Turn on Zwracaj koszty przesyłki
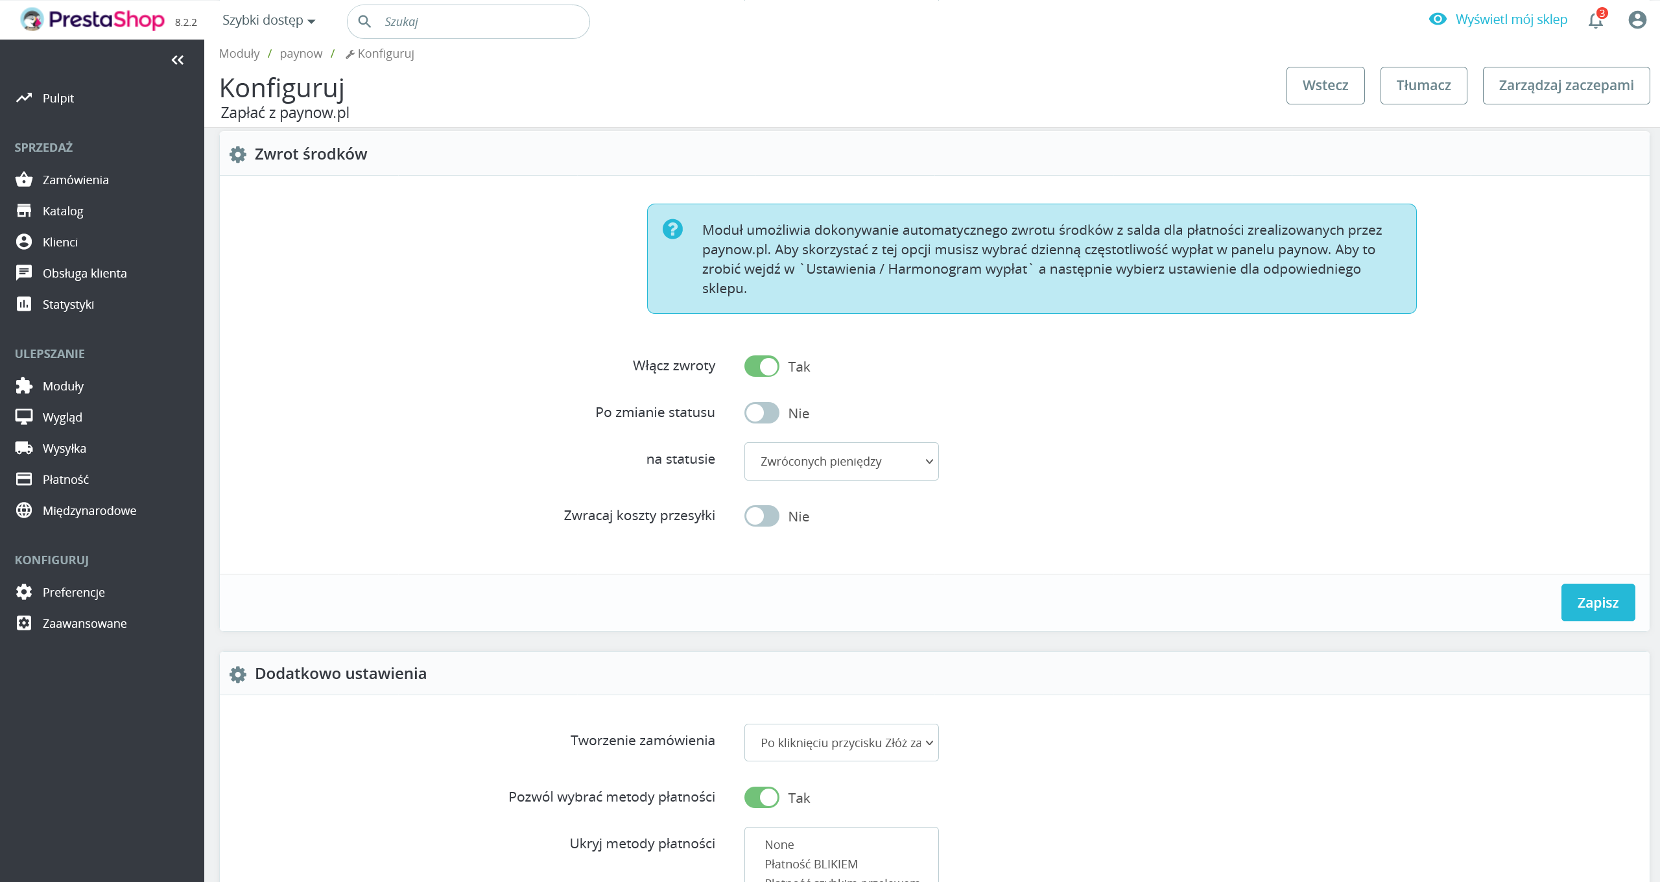This screenshot has width=1660, height=882. coord(761,516)
